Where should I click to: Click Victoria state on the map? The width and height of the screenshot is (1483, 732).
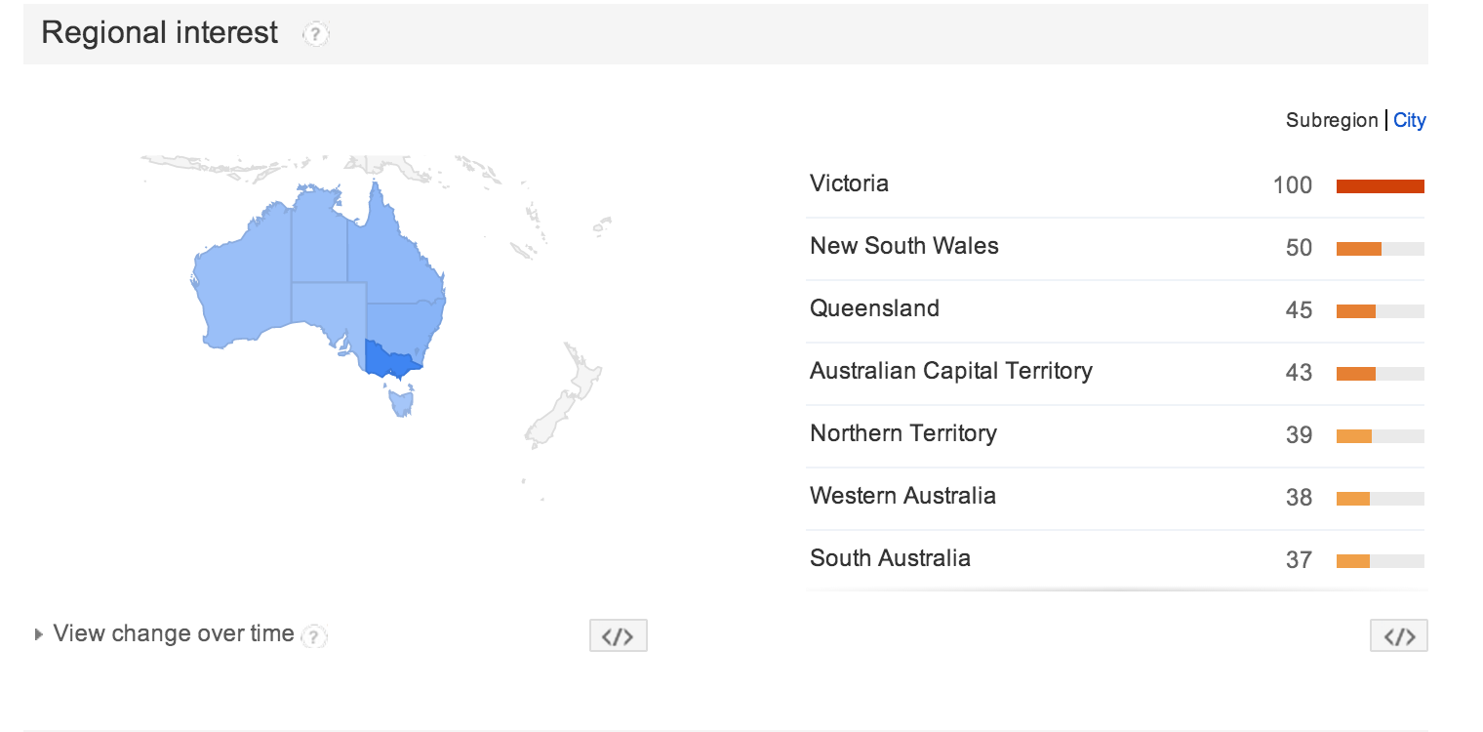pyautogui.click(x=388, y=359)
